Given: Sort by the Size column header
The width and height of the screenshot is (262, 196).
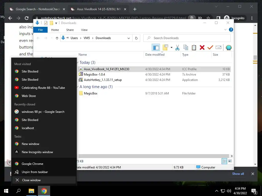Looking at the screenshot, I should [x=221, y=55].
